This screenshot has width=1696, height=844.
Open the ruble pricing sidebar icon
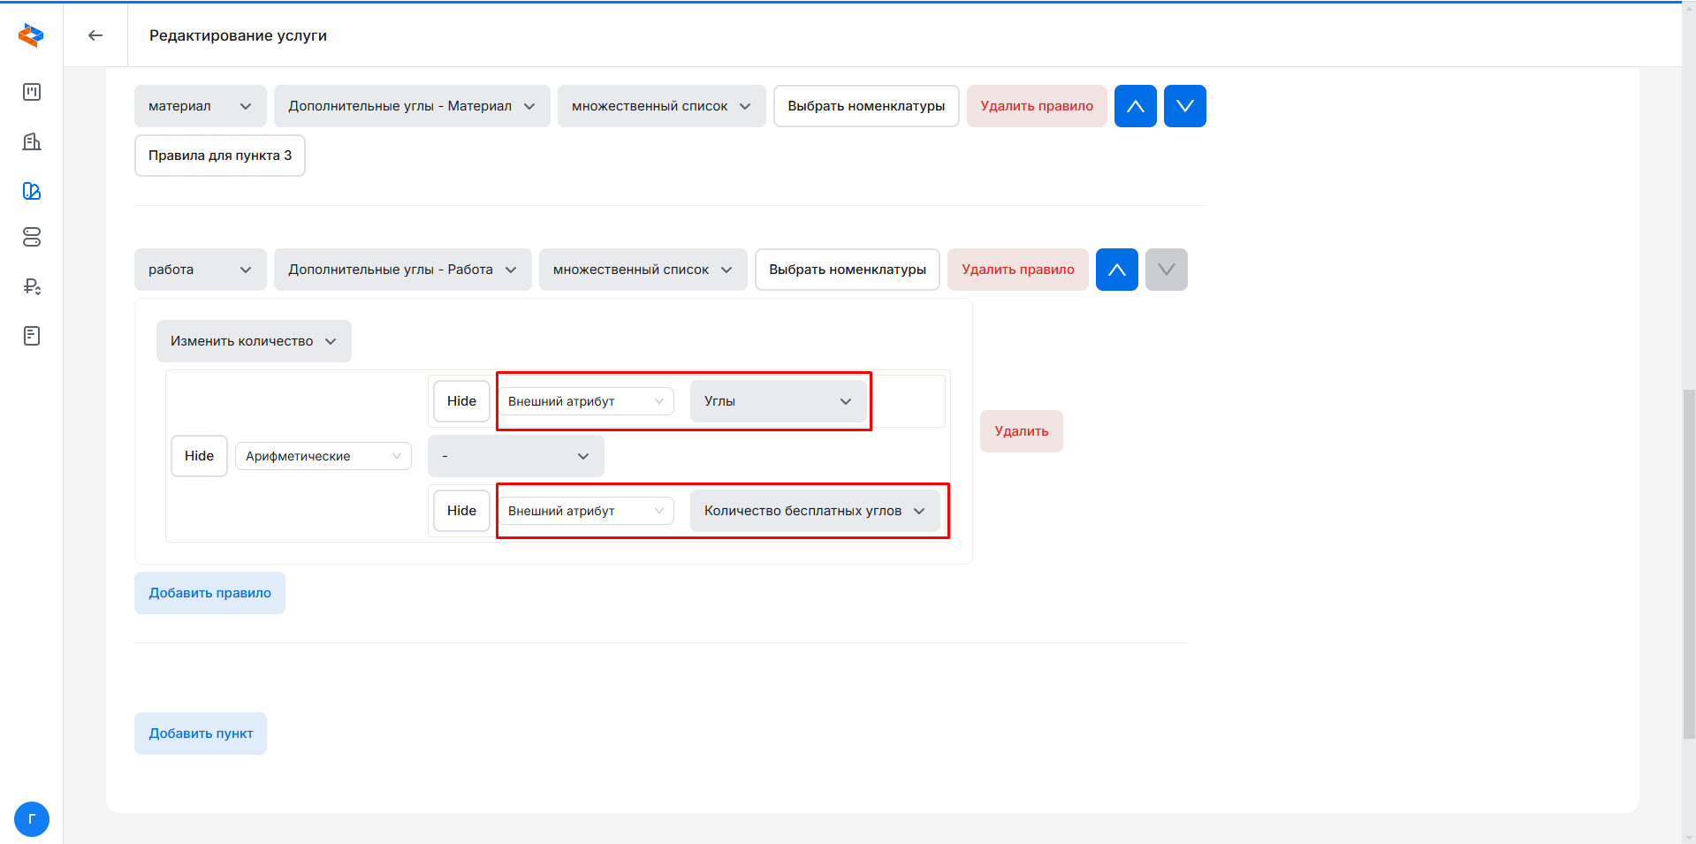pos(32,286)
